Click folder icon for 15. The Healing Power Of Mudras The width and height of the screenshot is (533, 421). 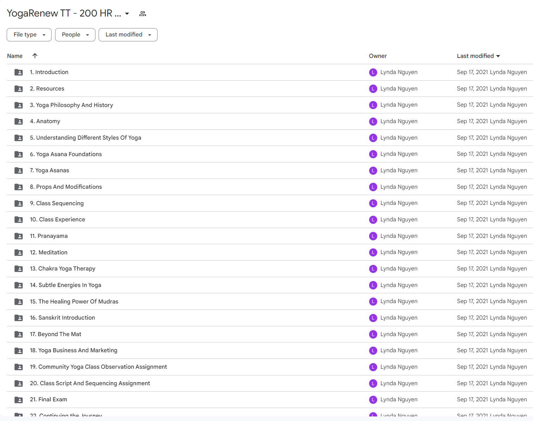pos(19,301)
